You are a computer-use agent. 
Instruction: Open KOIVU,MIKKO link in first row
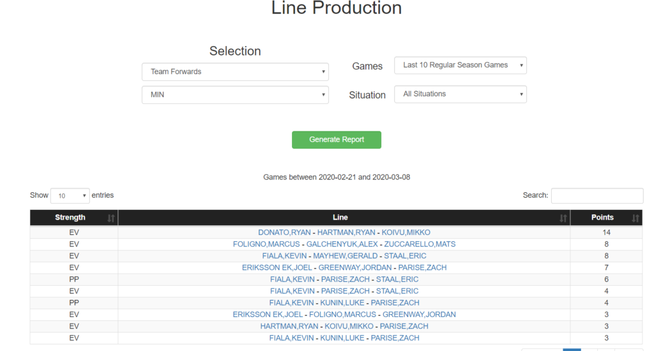(406, 232)
